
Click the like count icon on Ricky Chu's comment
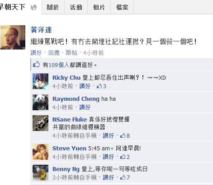click(x=99, y=86)
